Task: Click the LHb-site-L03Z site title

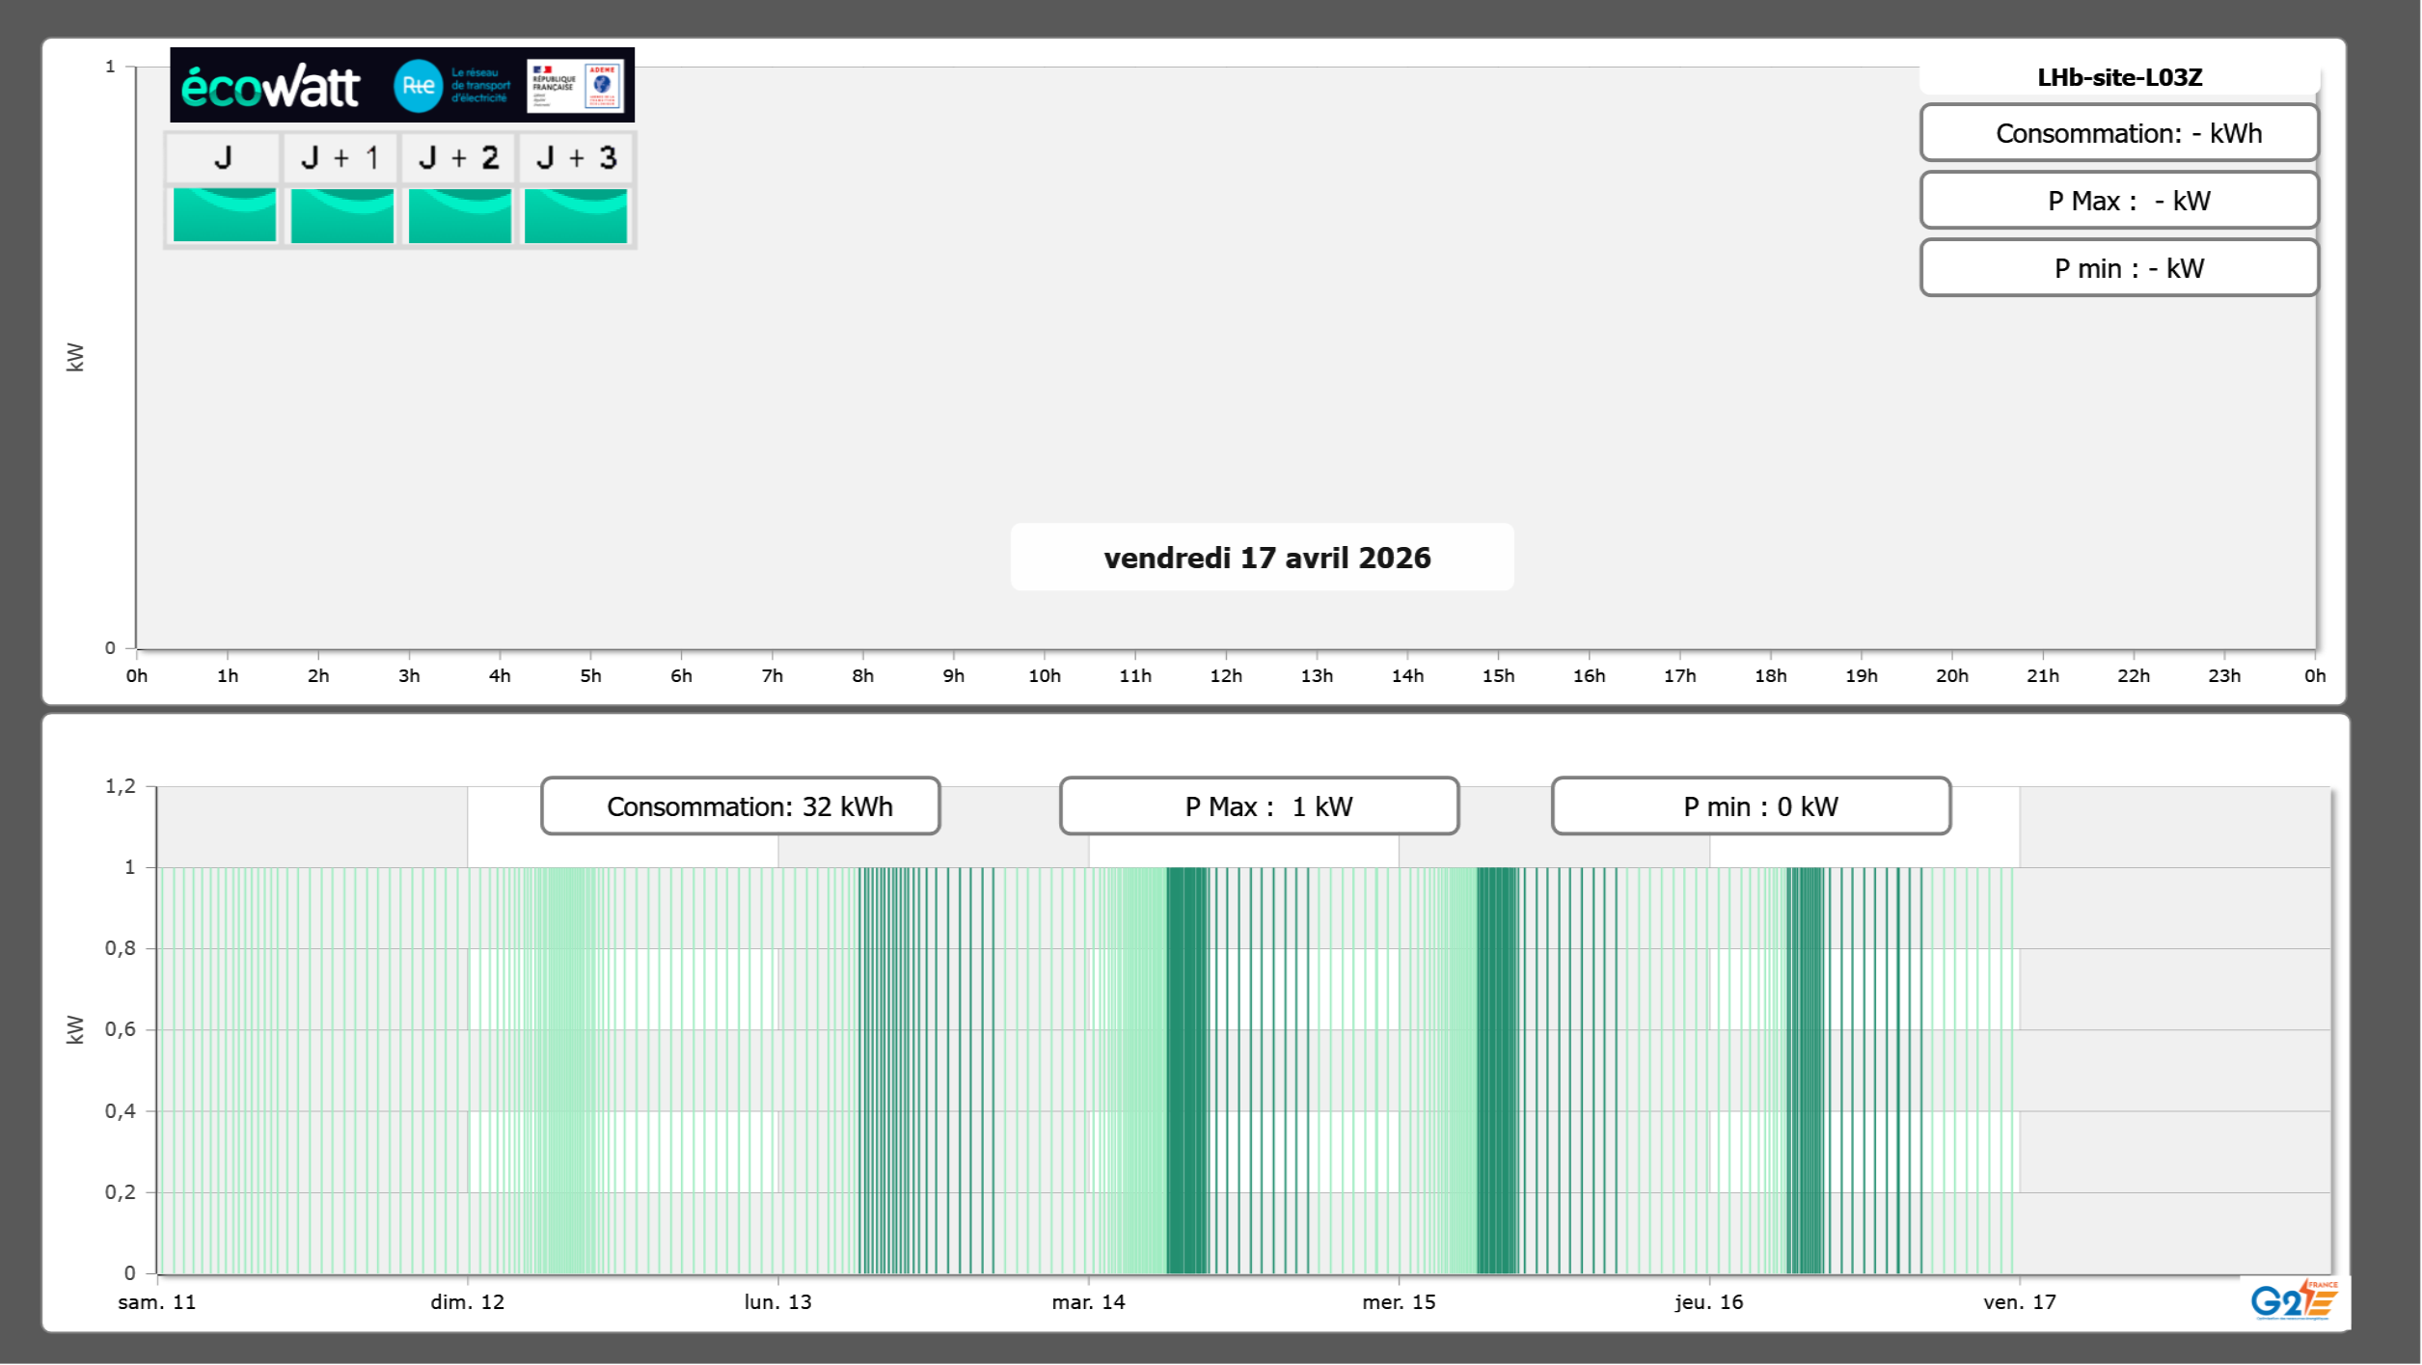Action: [2119, 77]
